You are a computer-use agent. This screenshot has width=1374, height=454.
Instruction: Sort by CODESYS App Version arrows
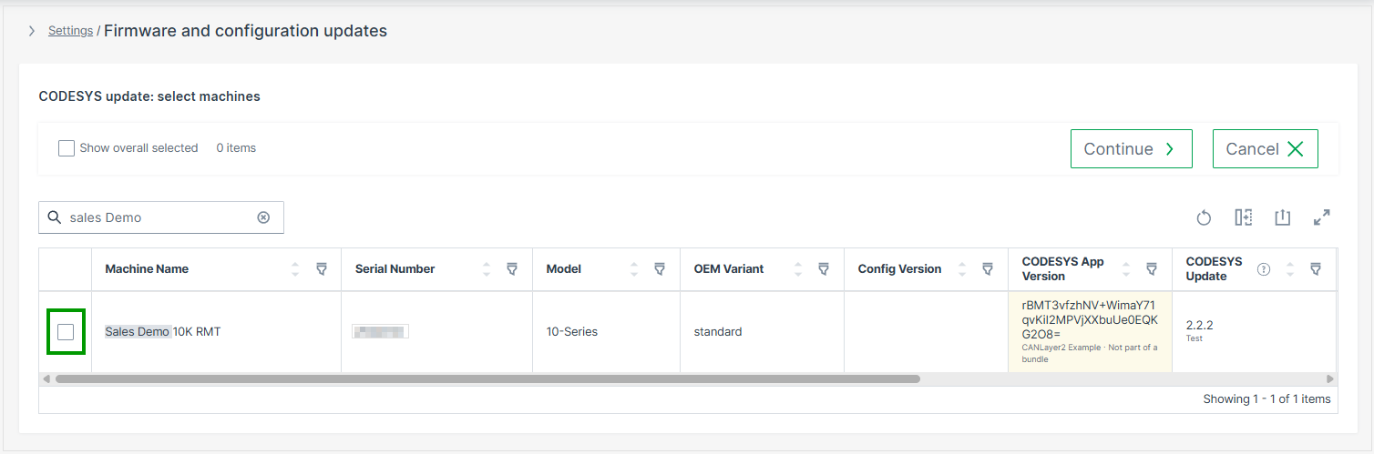click(x=1126, y=269)
